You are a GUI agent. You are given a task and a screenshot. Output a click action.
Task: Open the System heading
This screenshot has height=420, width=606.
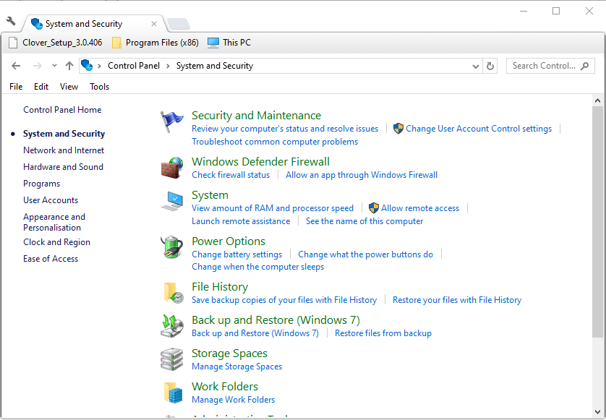point(210,195)
